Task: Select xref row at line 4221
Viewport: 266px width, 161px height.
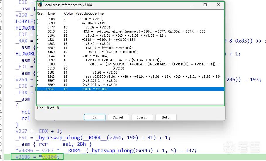Action: pos(130,40)
